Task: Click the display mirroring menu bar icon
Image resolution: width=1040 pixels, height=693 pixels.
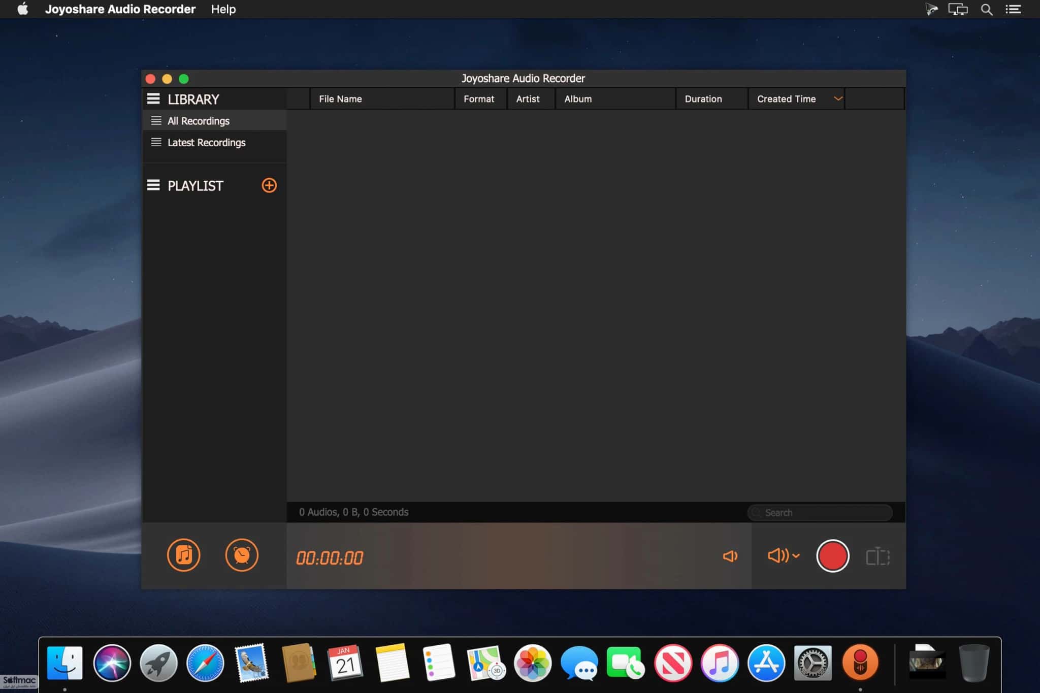Action: (x=958, y=9)
